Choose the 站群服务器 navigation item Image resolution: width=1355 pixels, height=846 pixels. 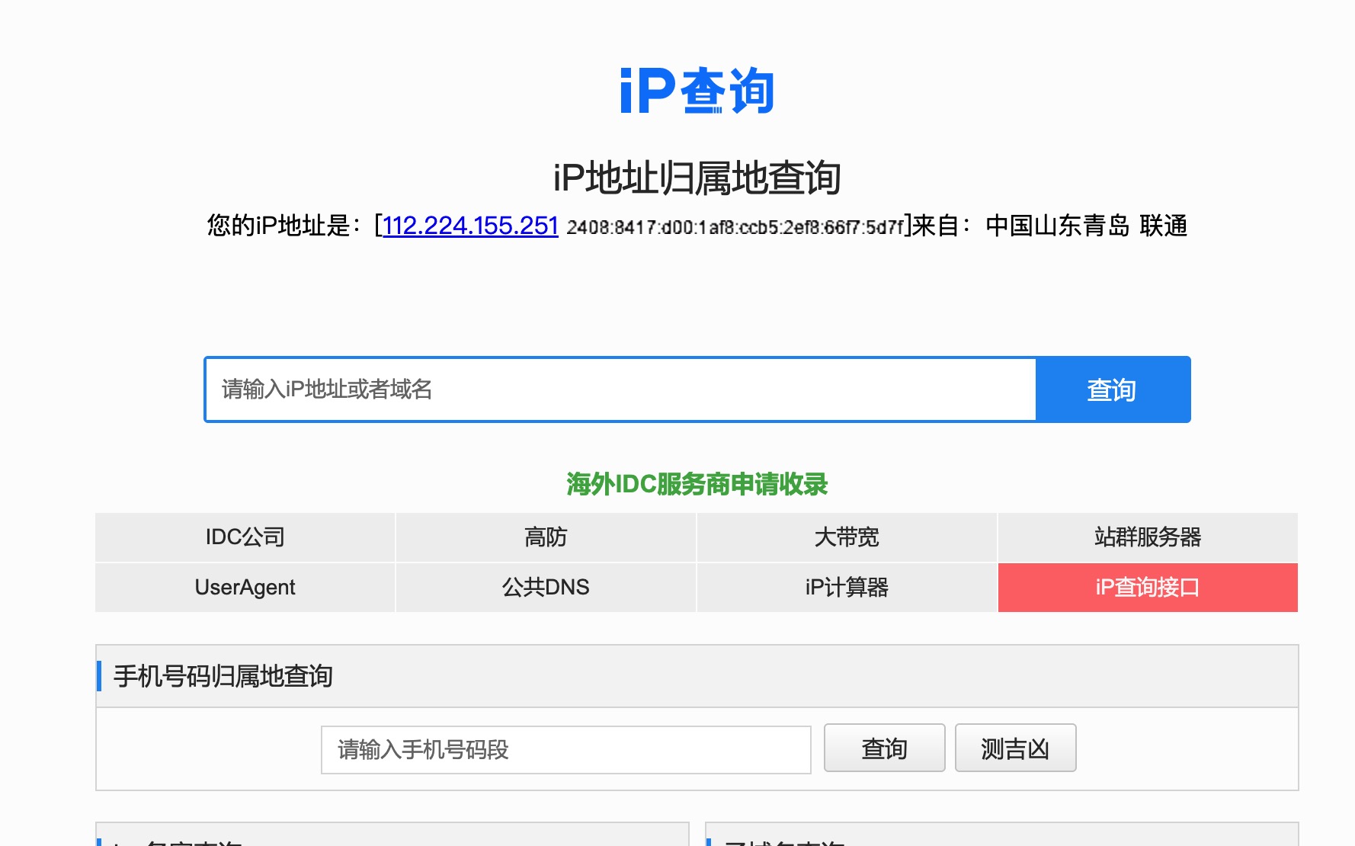coord(1147,537)
